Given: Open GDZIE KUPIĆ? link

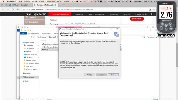Looking at the screenshot, I should tap(140, 14).
